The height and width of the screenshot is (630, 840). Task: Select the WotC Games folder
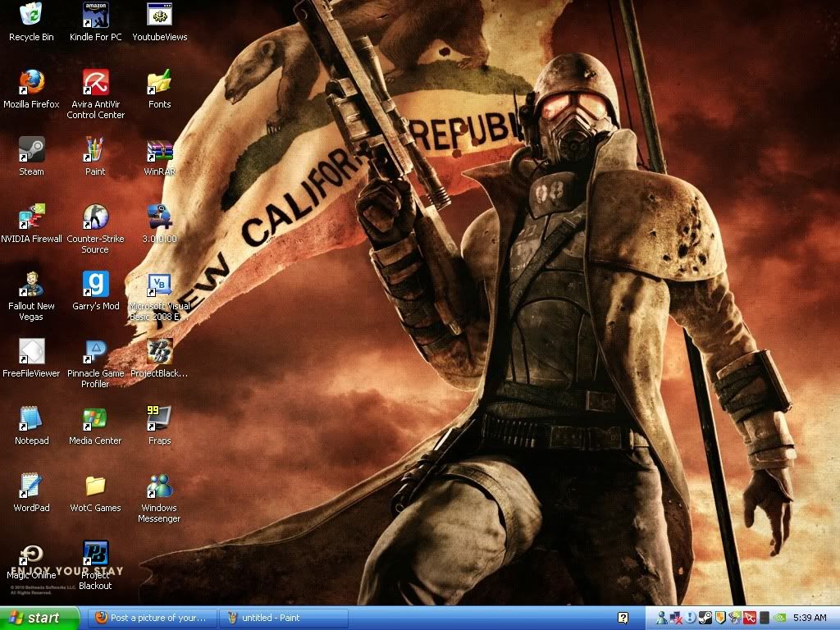[95, 492]
